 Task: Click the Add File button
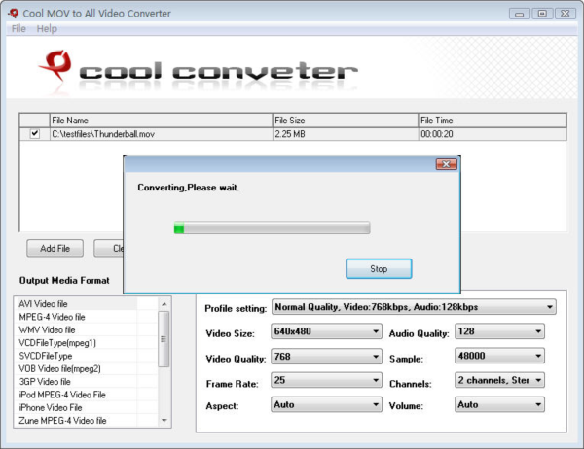(55, 249)
